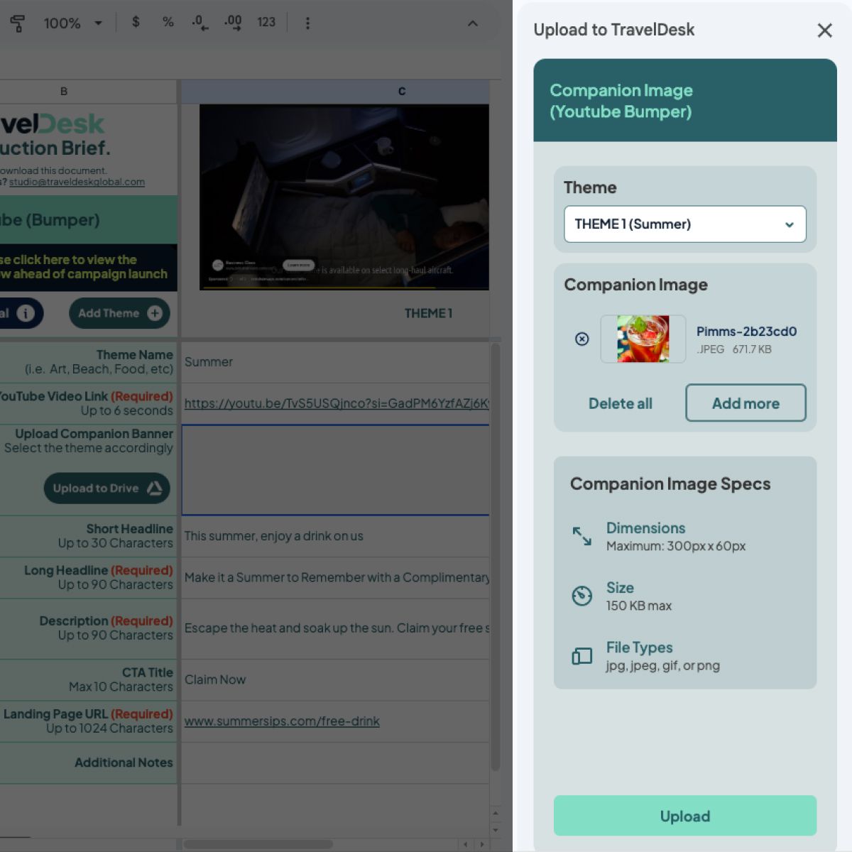Click the Pimms drink image thumbnail
This screenshot has width=852, height=852.
(643, 339)
